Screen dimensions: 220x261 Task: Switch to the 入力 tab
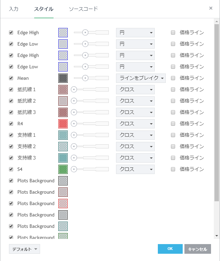13,9
